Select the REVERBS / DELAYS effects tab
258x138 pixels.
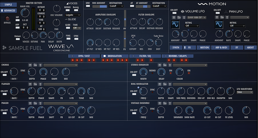point(178,56)
